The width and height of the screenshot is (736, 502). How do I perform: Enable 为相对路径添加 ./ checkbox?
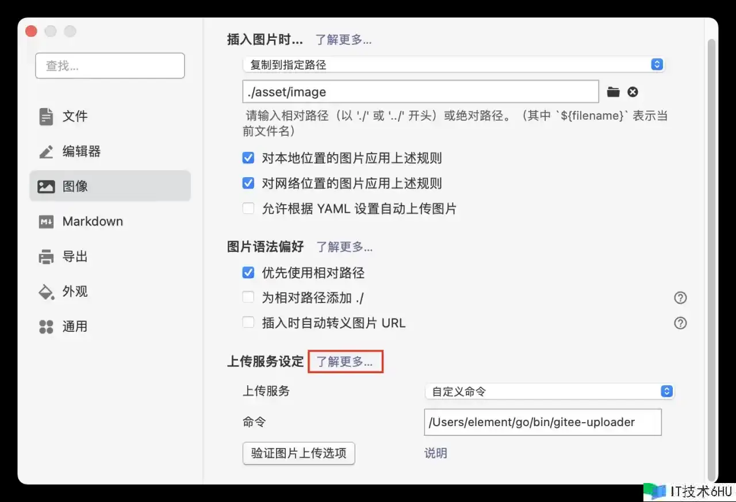pos(248,298)
